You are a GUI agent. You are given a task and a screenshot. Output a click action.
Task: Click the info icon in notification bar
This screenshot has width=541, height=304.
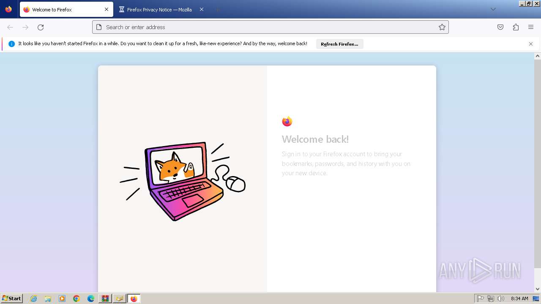11,44
